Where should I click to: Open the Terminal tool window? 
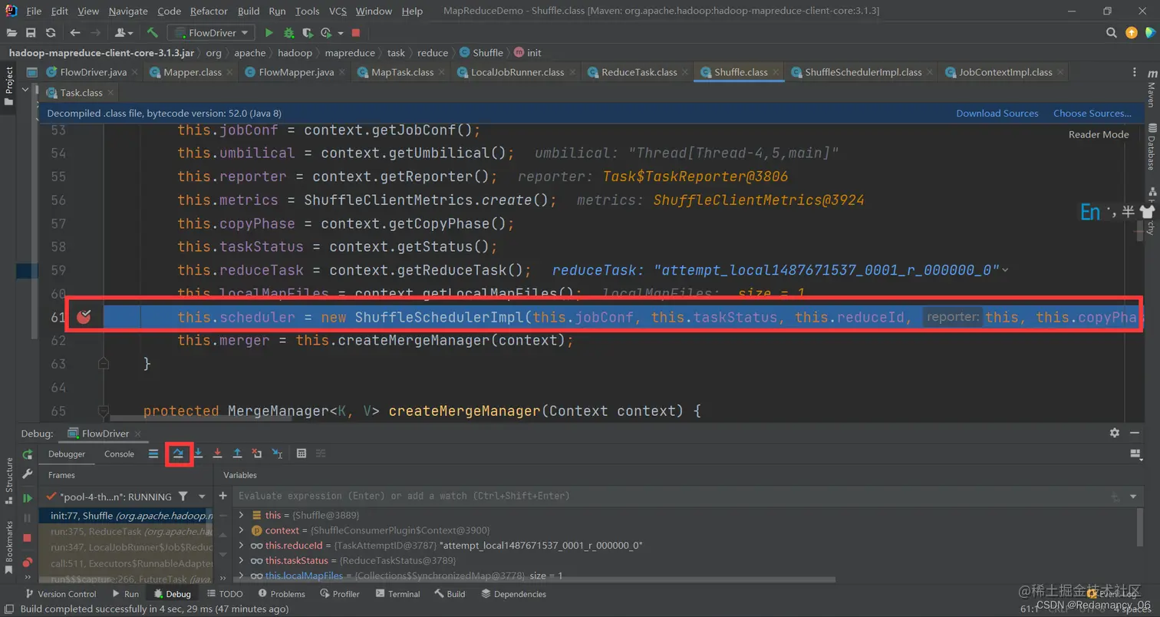[x=397, y=594]
